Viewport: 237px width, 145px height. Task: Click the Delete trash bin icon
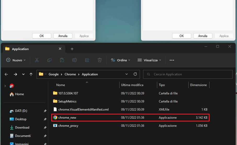100,60
